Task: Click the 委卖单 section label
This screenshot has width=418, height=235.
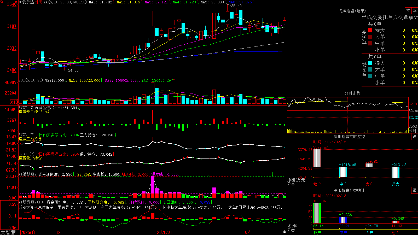Action: (364, 70)
